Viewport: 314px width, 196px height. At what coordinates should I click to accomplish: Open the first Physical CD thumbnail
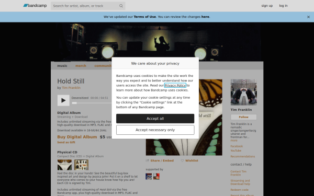coord(64,165)
